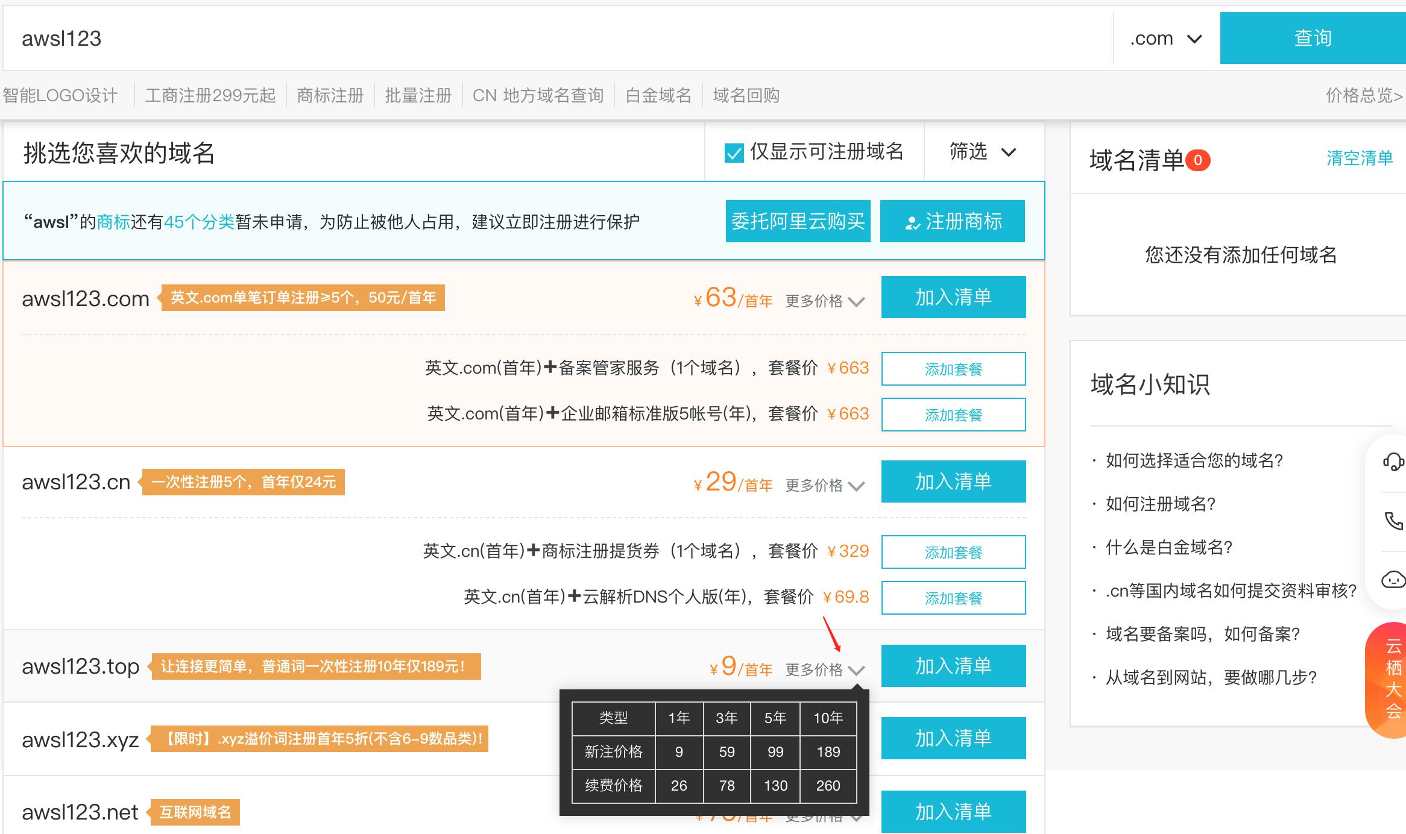This screenshot has width=1406, height=834.
Task: Click 清空清单 link
Action: pyautogui.click(x=1360, y=158)
